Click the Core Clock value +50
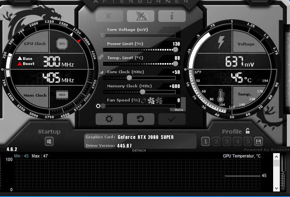The width and height of the screenshot is (290, 197). (x=176, y=72)
